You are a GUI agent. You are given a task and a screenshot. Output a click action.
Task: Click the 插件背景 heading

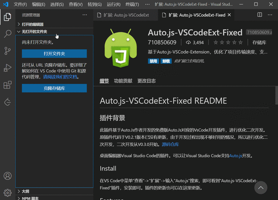[112, 118]
